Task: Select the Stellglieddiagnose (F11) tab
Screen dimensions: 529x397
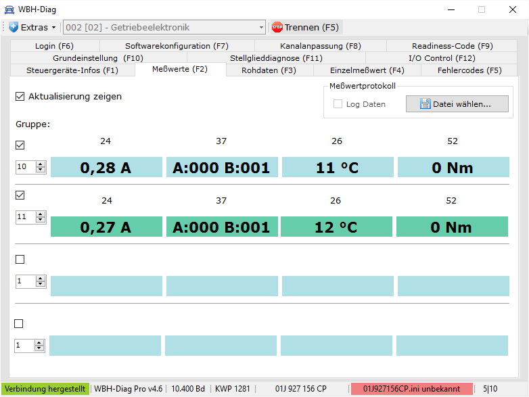Action: pos(276,58)
